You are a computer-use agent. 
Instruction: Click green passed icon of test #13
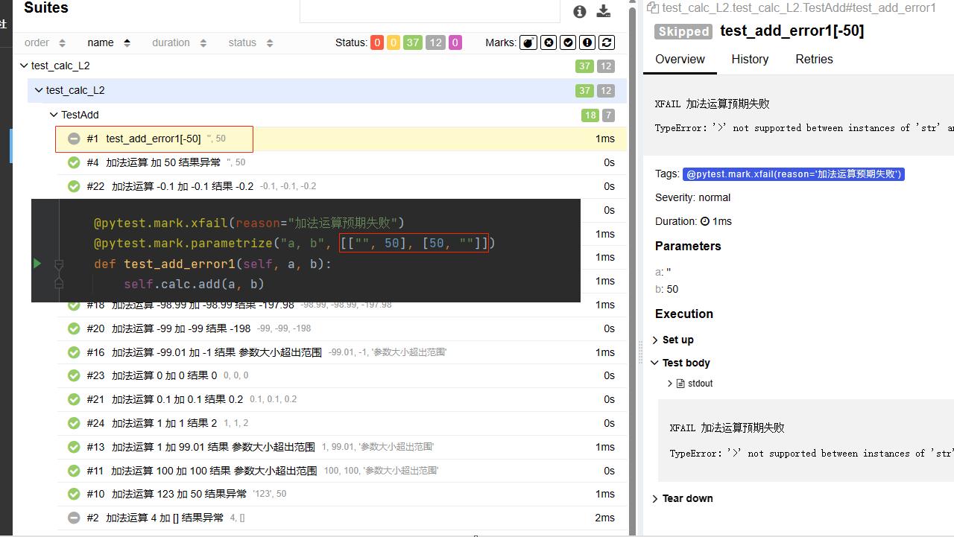(x=74, y=447)
